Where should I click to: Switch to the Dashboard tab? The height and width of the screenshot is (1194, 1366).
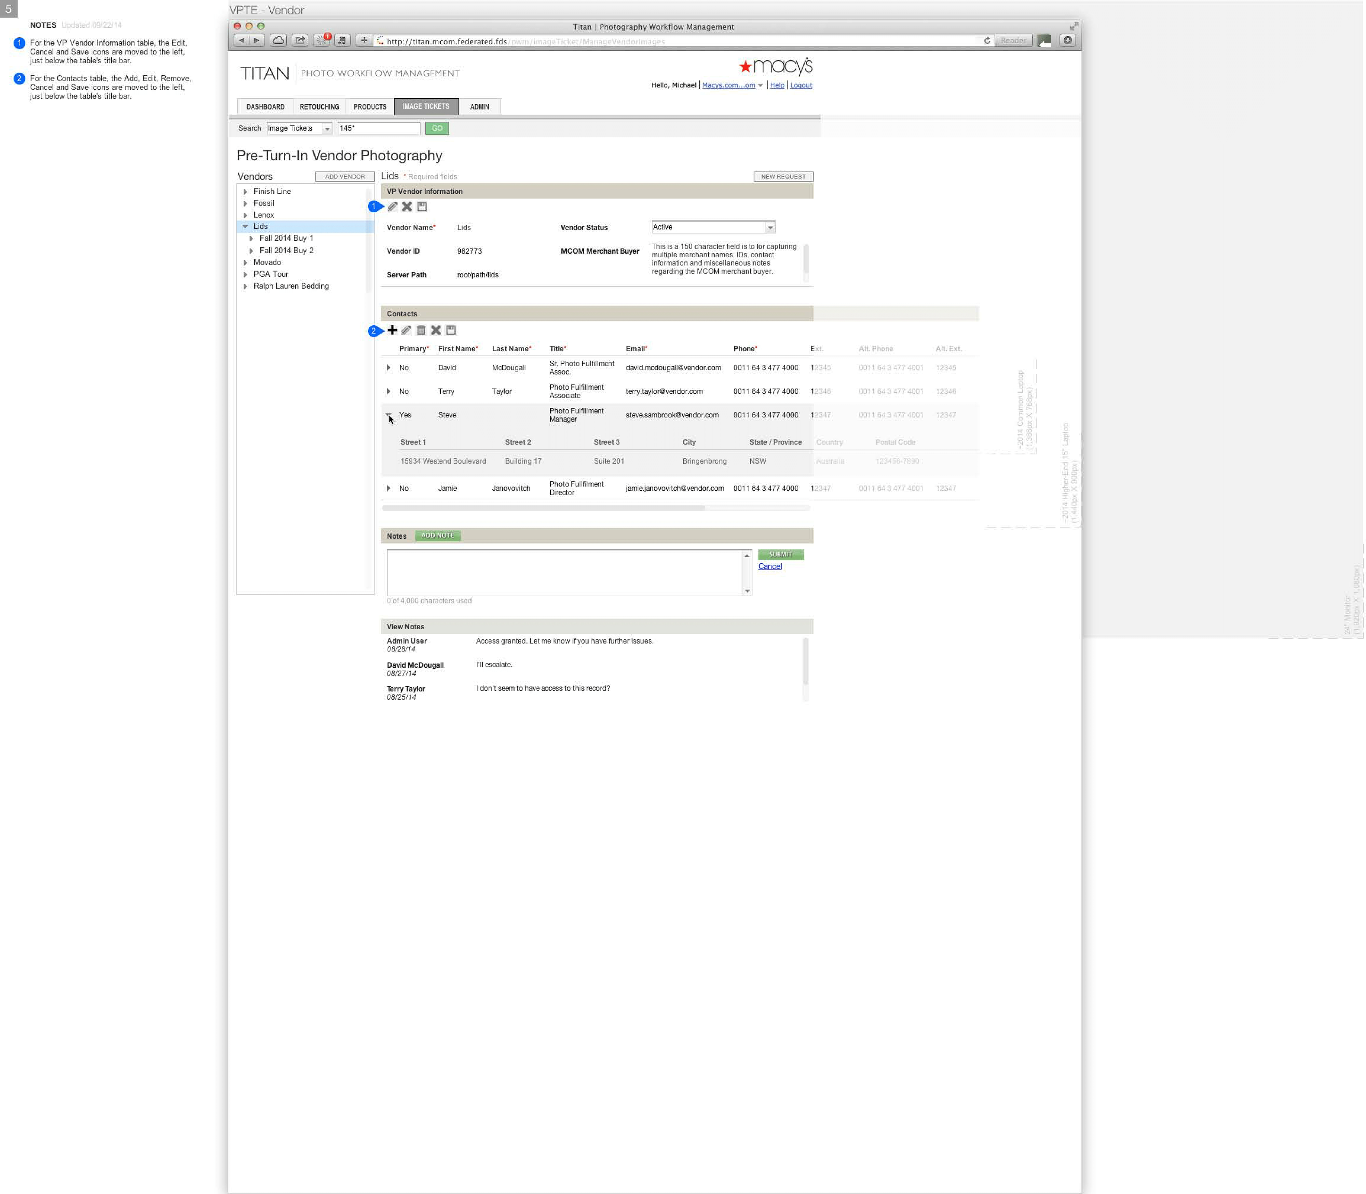(265, 107)
